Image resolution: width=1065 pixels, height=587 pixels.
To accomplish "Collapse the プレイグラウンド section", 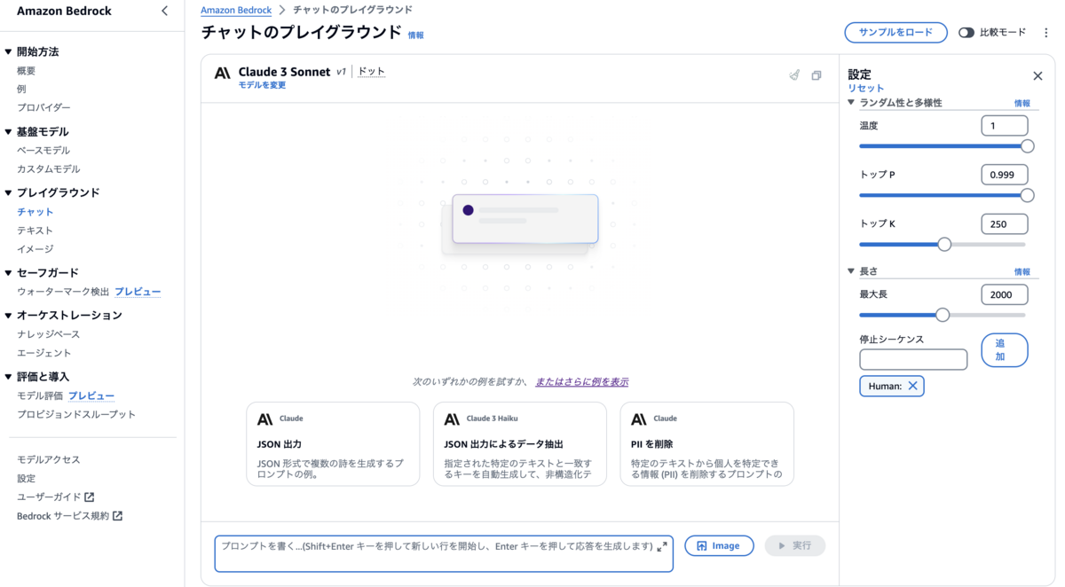I will [x=8, y=192].
